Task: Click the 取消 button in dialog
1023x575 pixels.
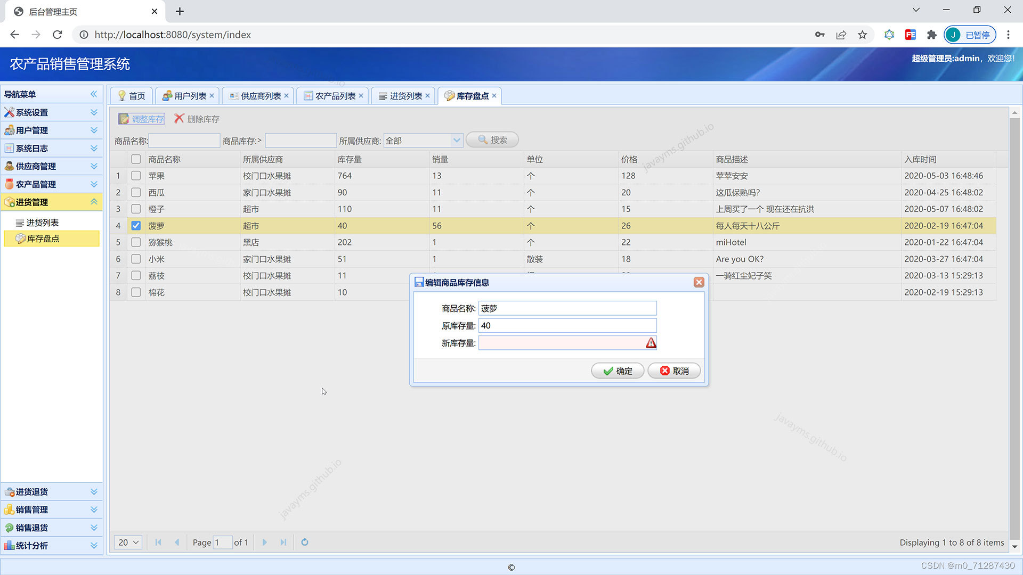Action: pyautogui.click(x=674, y=371)
